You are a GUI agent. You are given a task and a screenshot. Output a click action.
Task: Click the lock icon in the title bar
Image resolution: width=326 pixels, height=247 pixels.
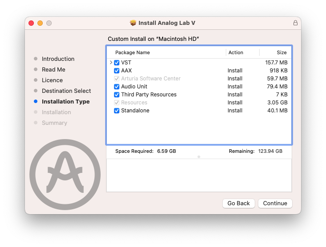click(295, 23)
